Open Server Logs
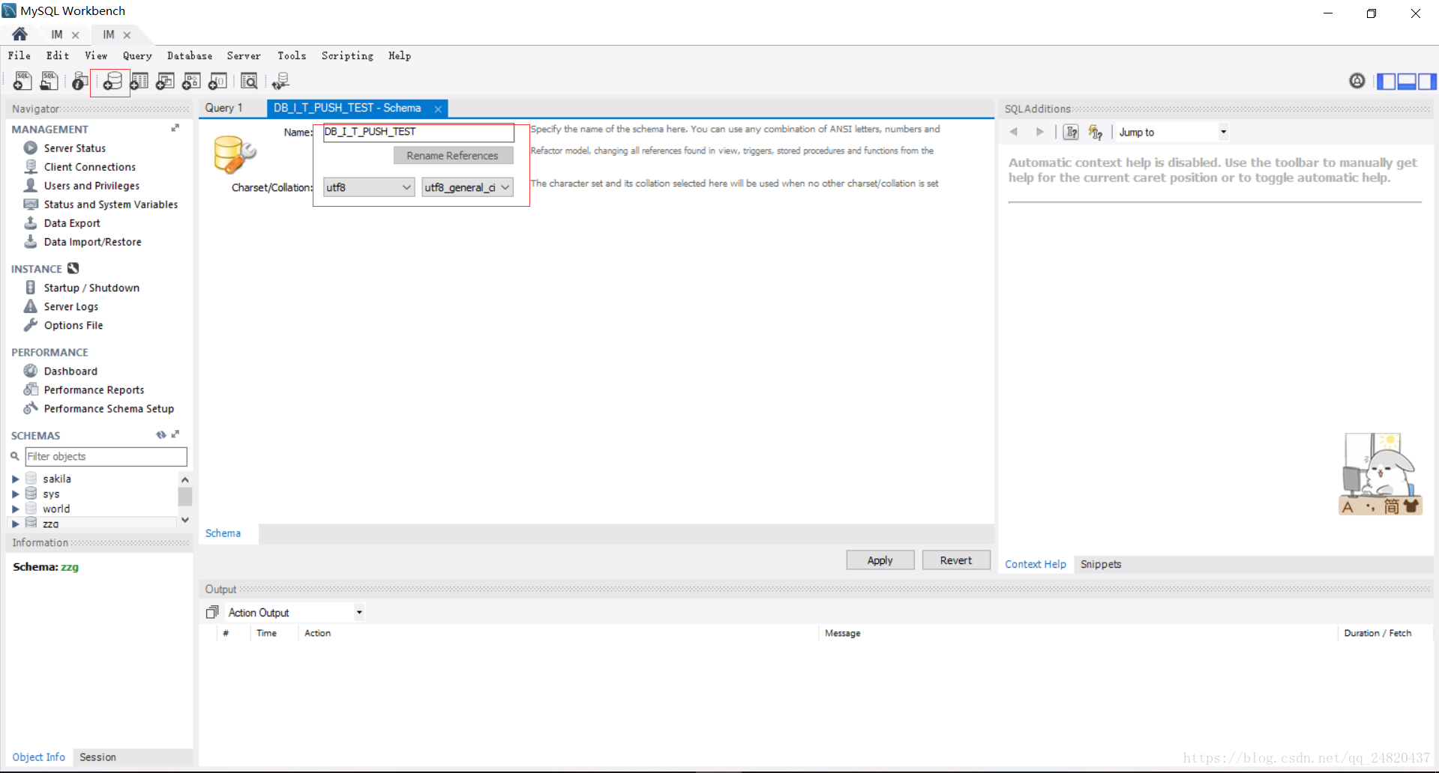1439x773 pixels. click(x=70, y=306)
